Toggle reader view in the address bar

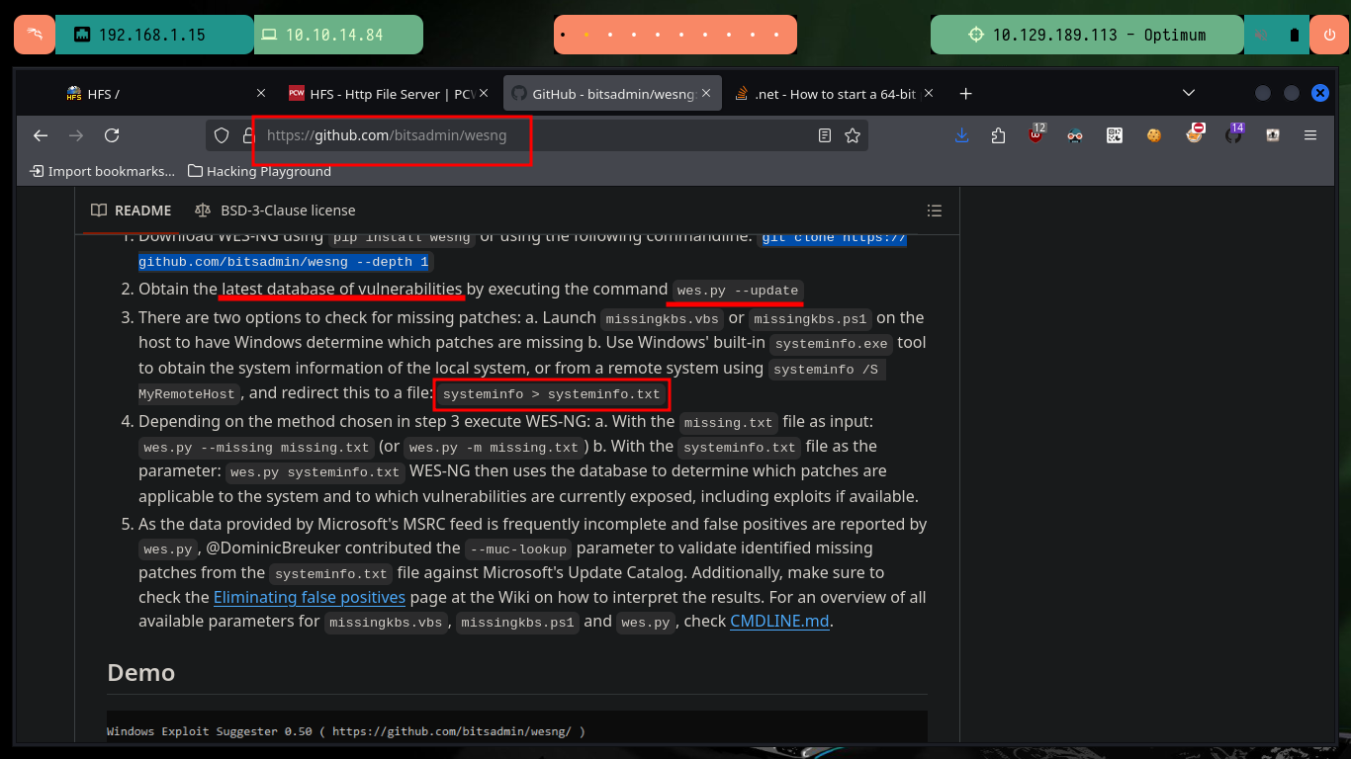point(825,135)
